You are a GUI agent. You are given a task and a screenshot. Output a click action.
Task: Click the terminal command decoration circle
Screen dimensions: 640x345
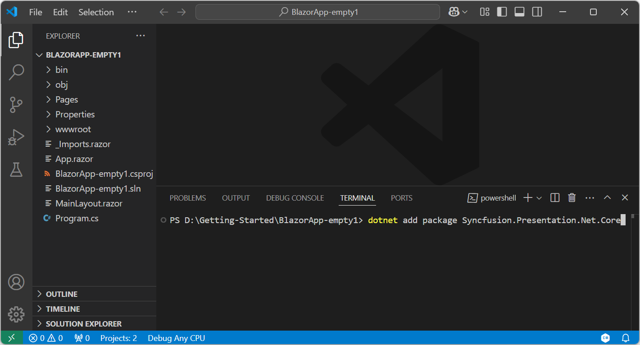pyautogui.click(x=163, y=220)
